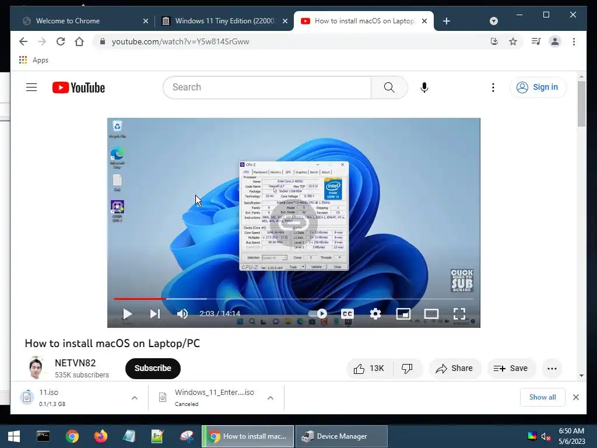Launch Firefox from the taskbar
This screenshot has width=597, height=448.
(100, 436)
